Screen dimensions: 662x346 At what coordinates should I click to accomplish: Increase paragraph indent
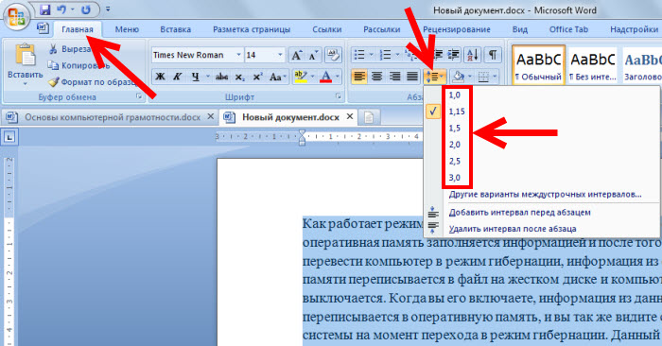tap(454, 55)
